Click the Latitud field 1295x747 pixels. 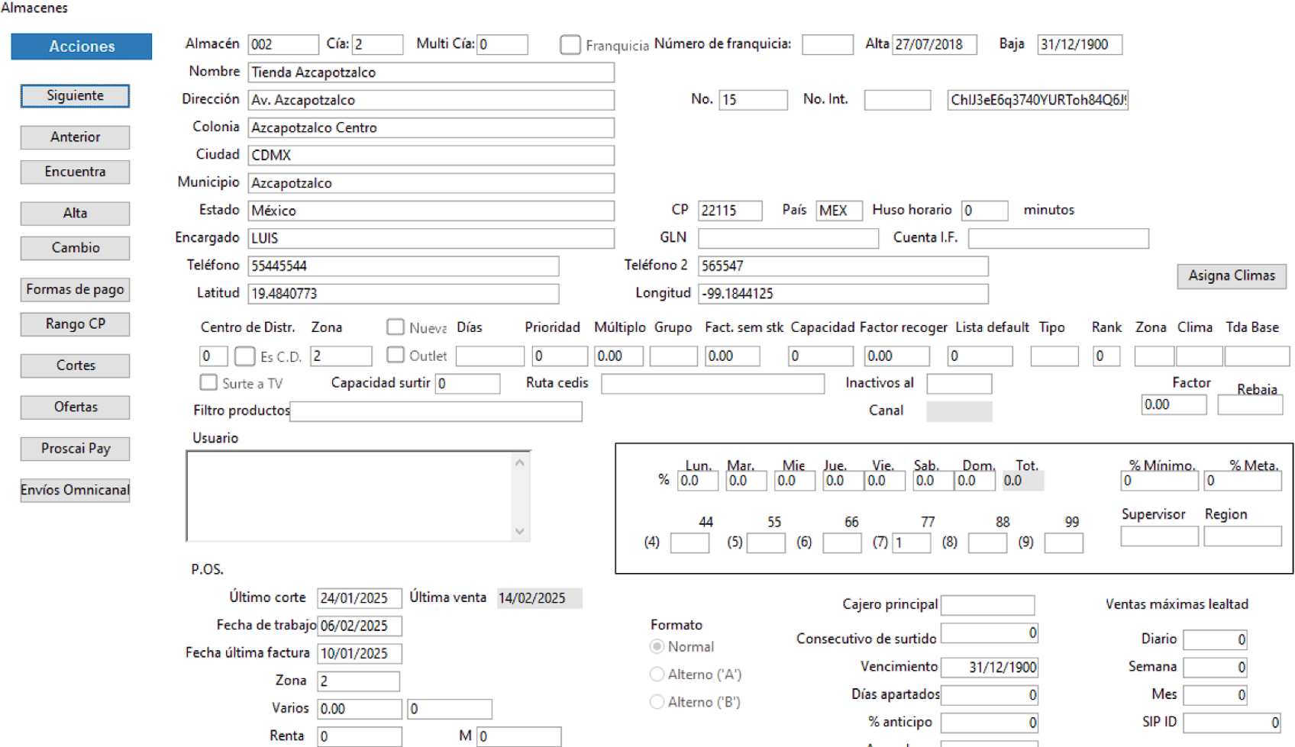403,294
